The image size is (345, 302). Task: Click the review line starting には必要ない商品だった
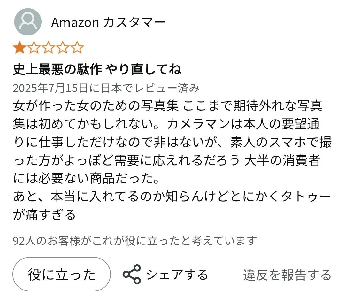(86, 178)
